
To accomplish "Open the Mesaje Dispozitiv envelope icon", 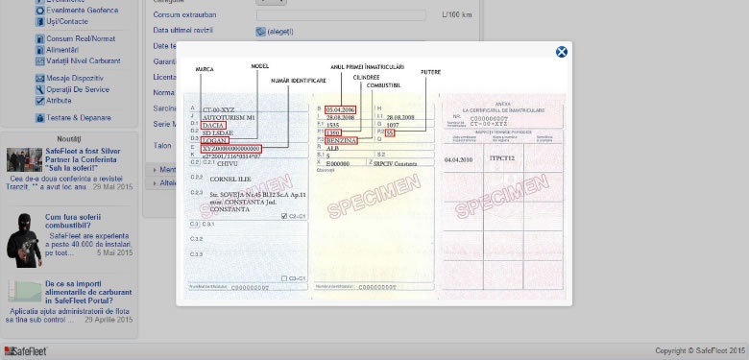I will point(40,79).
